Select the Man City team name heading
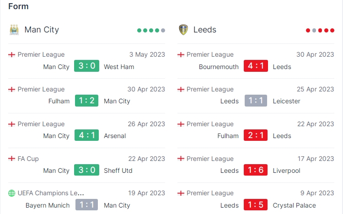The width and height of the screenshot is (343, 214). pos(42,30)
